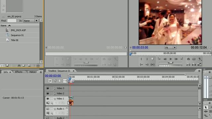Set an unnumbered marker in Program monitor
Viewport: 212px width, 119px height.
coord(152,59)
